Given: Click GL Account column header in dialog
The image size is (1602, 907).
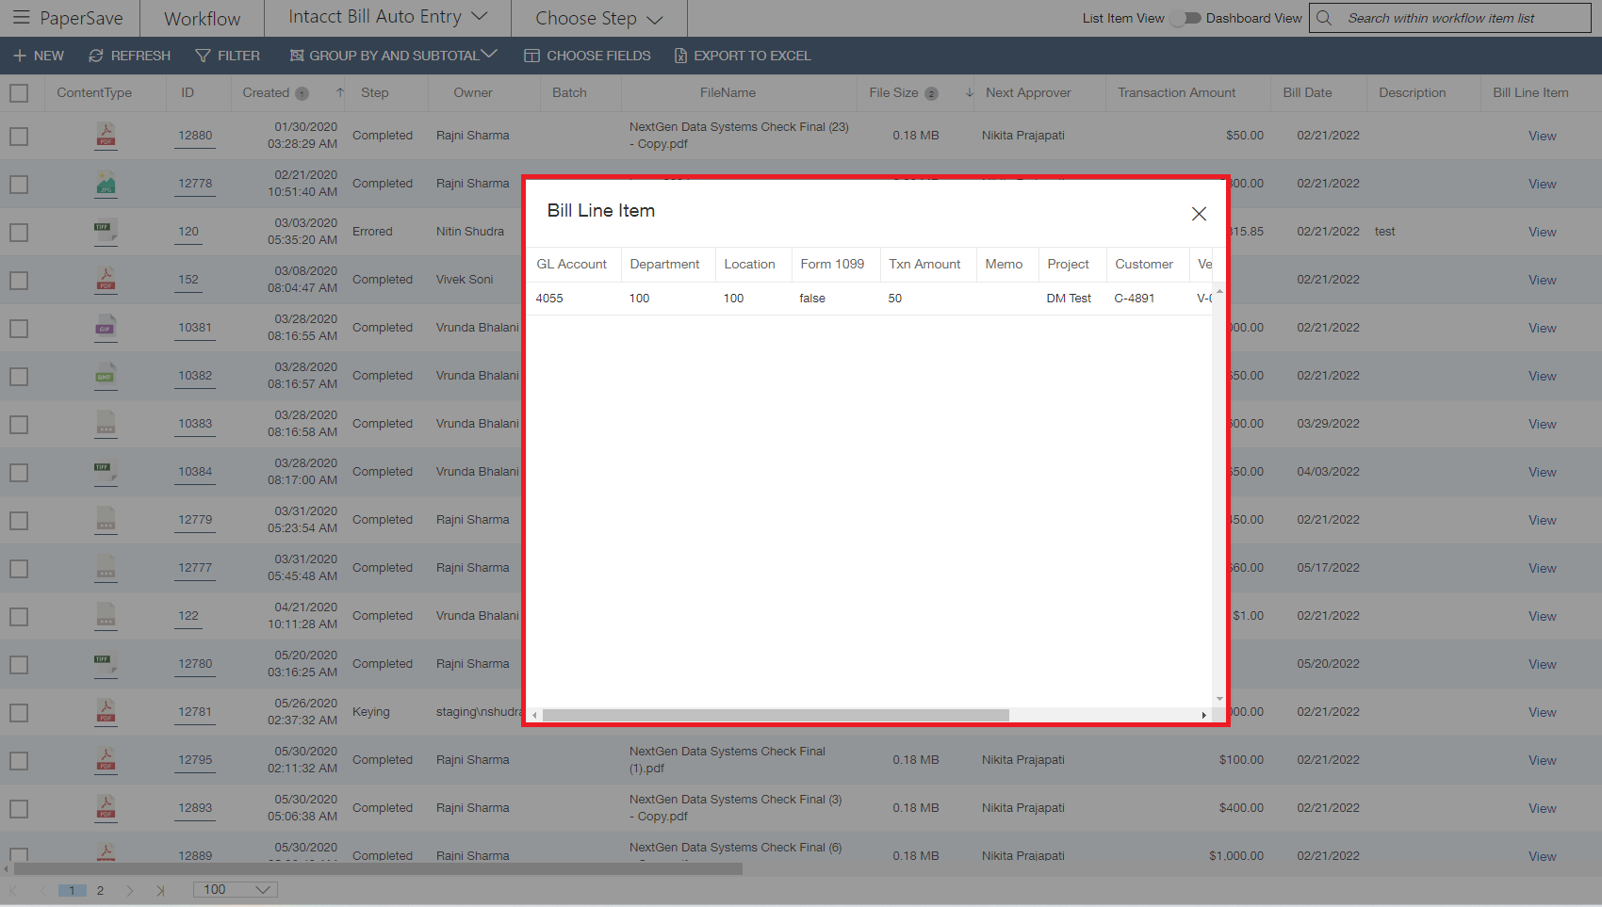Looking at the screenshot, I should (571, 264).
